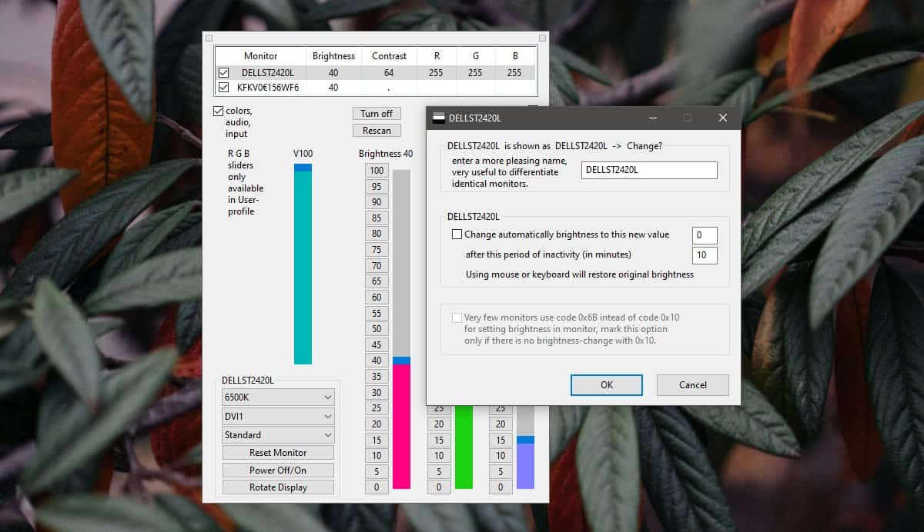
Task: Toggle the KFKV0€156WF6 monitor checkbox
Action: pos(223,87)
